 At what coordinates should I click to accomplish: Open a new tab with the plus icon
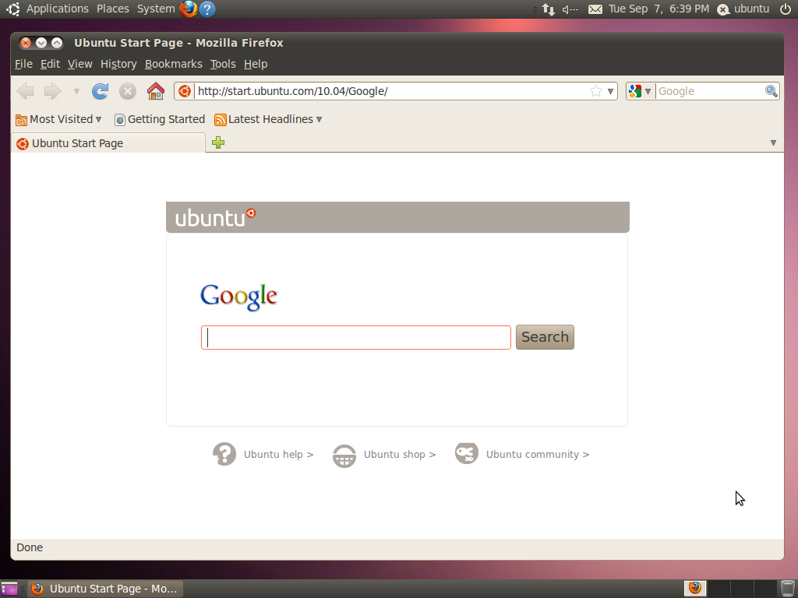tap(218, 142)
